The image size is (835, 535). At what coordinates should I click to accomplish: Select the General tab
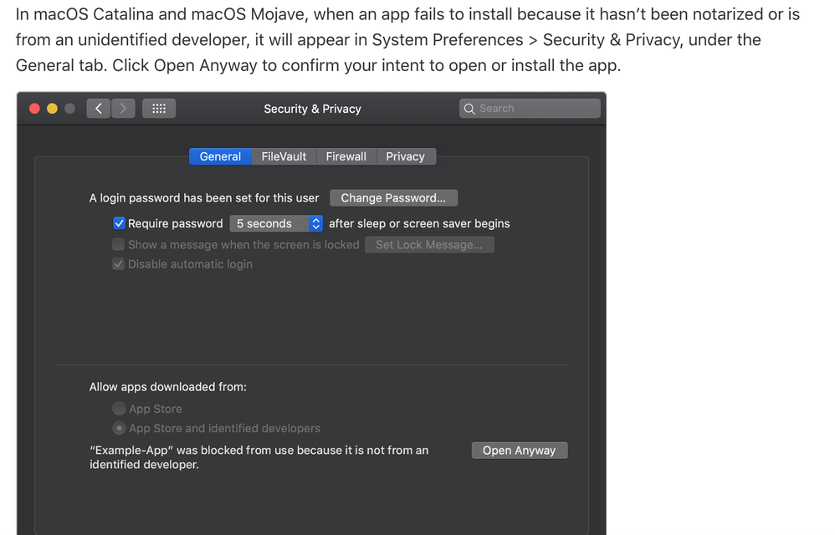click(x=220, y=156)
